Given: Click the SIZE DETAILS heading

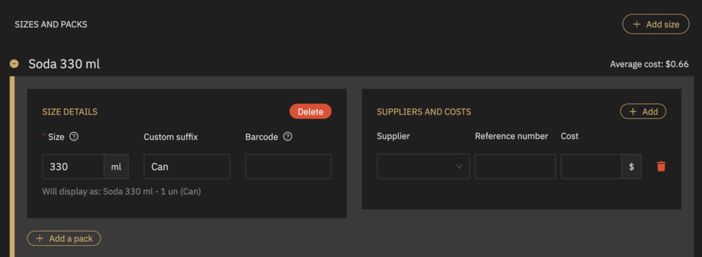Looking at the screenshot, I should (x=70, y=112).
